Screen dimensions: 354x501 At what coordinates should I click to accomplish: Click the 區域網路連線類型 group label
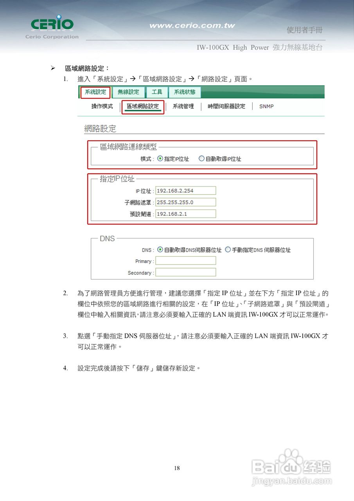pos(128,147)
